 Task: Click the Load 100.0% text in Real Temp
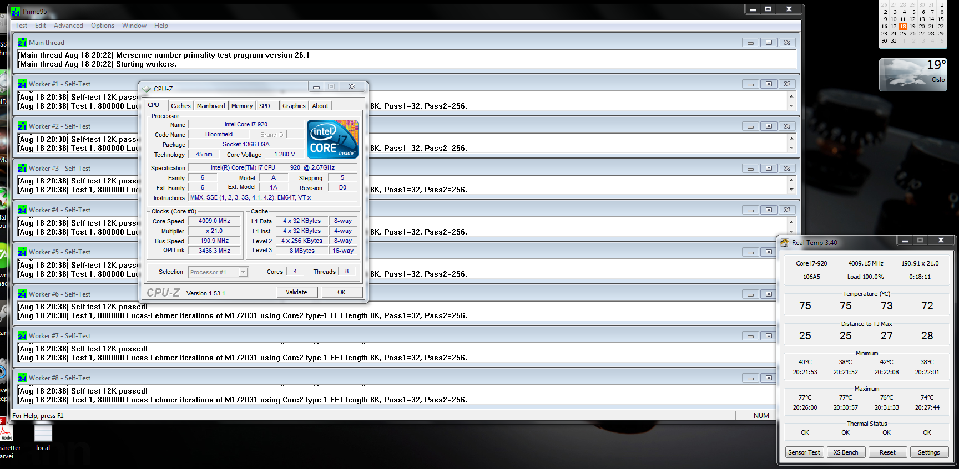coord(865,277)
